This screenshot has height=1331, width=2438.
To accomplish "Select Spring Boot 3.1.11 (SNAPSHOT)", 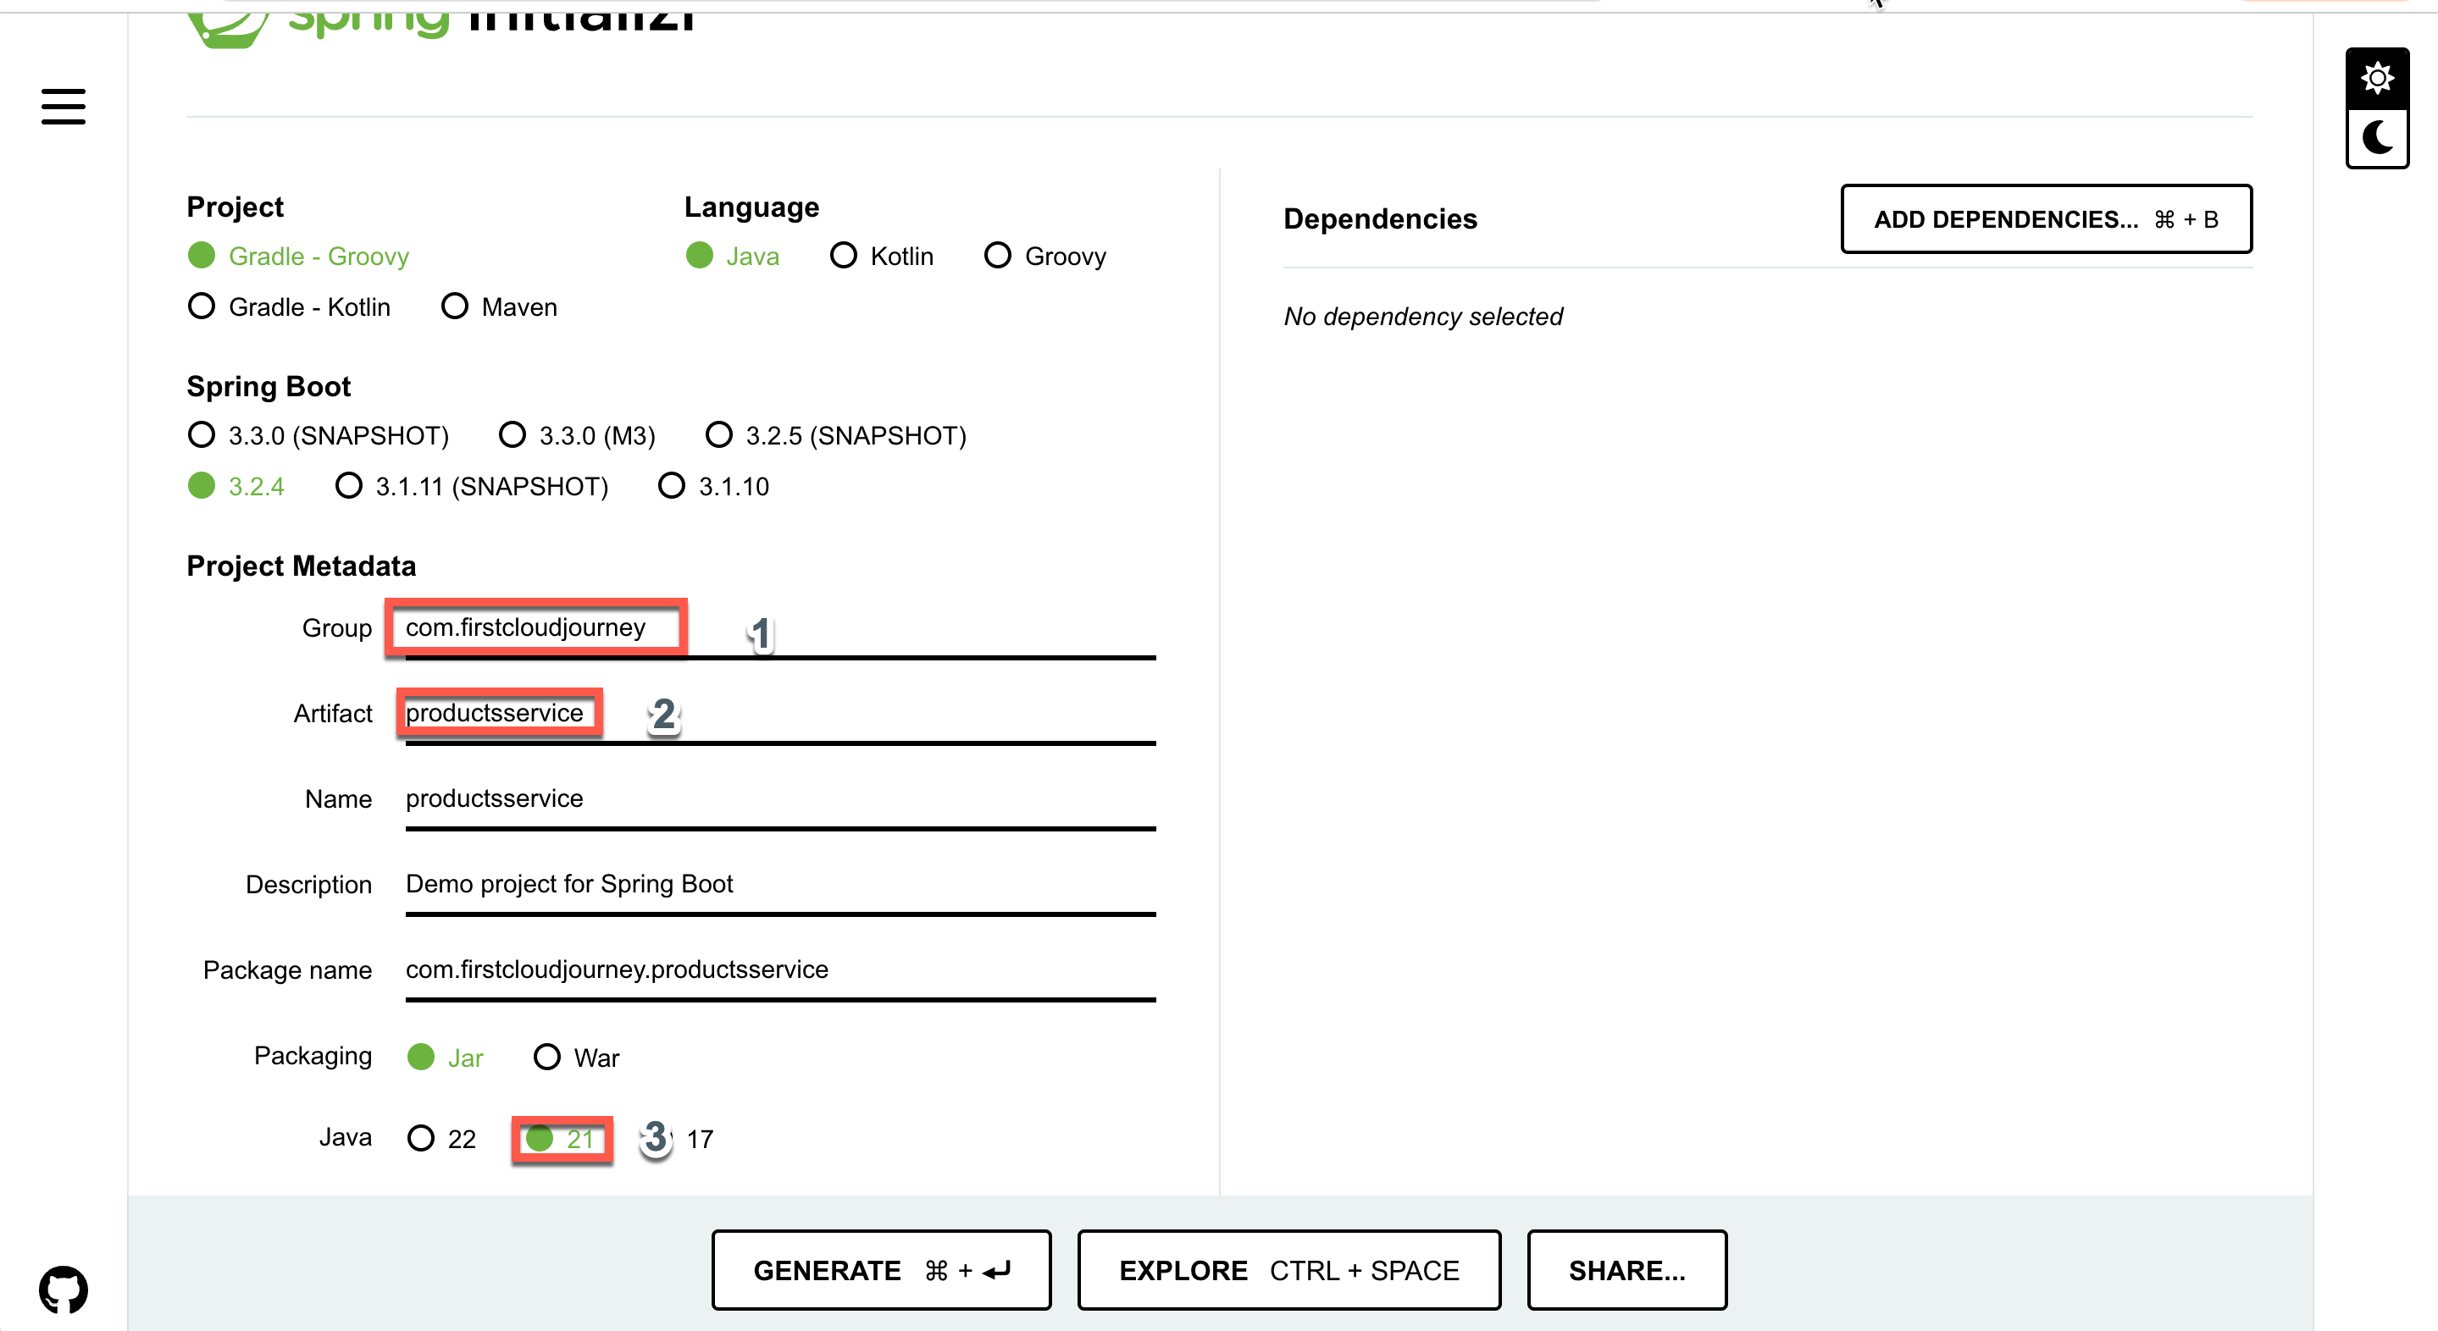I will click(x=471, y=486).
